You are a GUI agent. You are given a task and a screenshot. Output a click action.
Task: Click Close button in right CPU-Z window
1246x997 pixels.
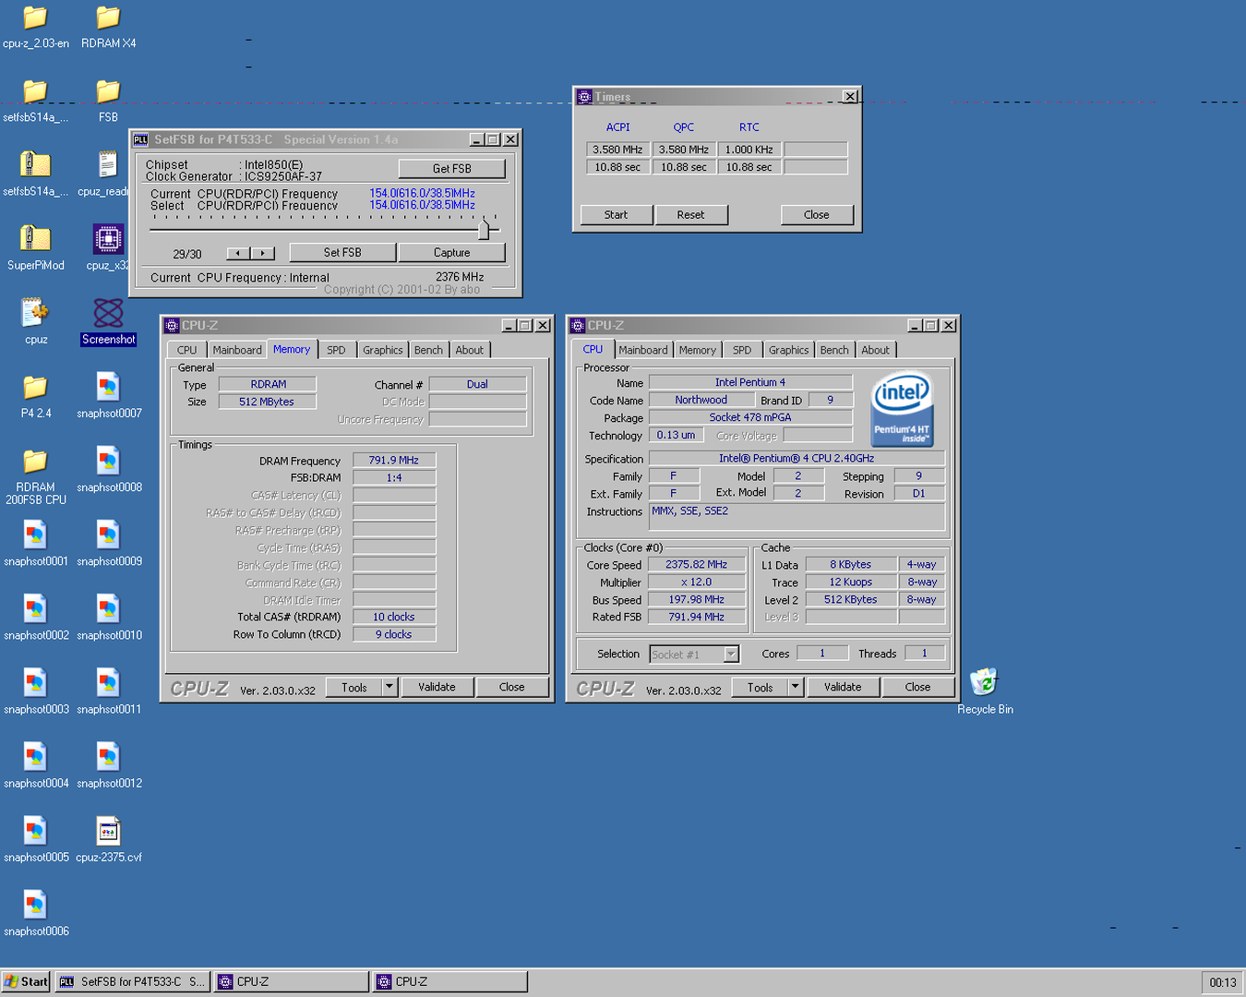(x=917, y=687)
